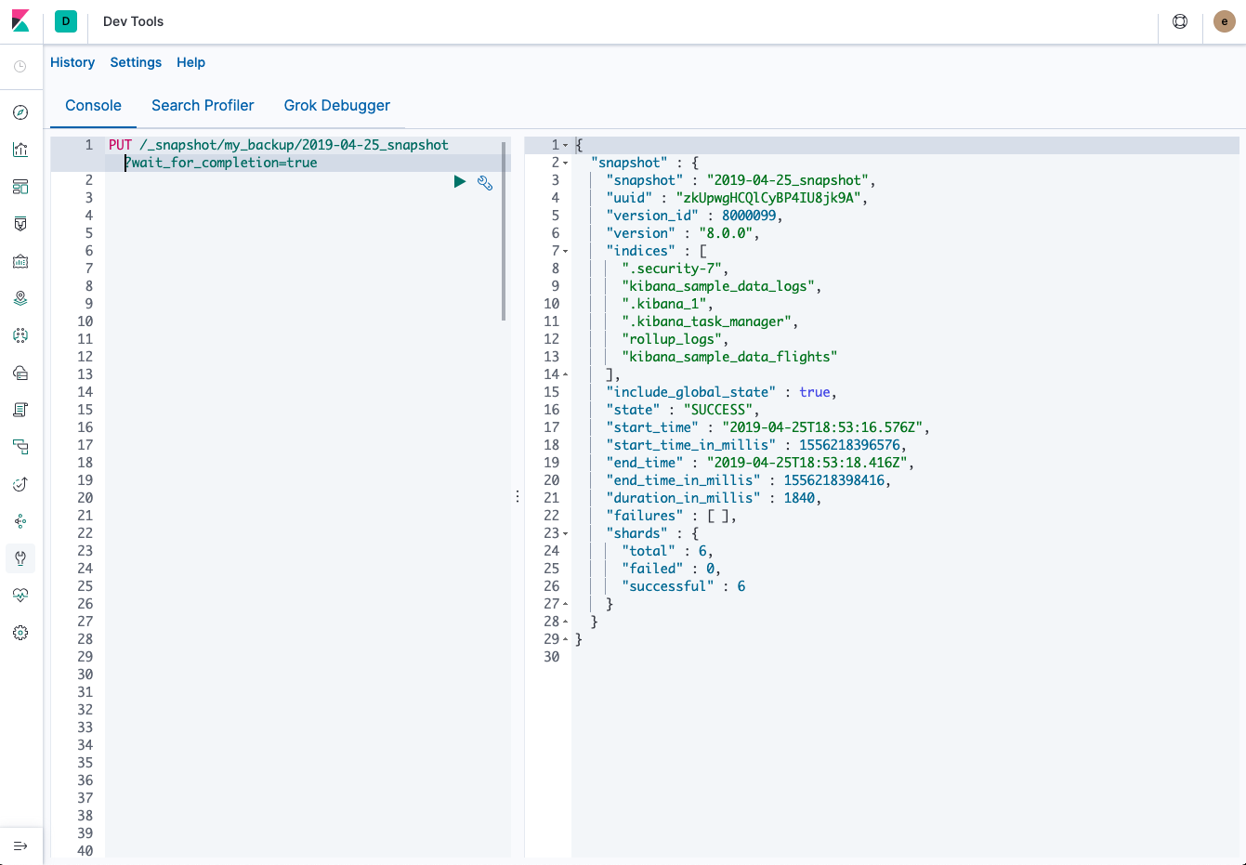Expand the side navigation at the bottom

(20, 846)
